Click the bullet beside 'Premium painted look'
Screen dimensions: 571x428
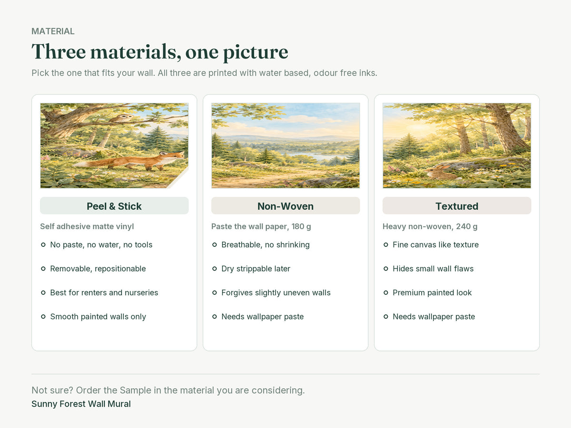pyautogui.click(x=386, y=292)
